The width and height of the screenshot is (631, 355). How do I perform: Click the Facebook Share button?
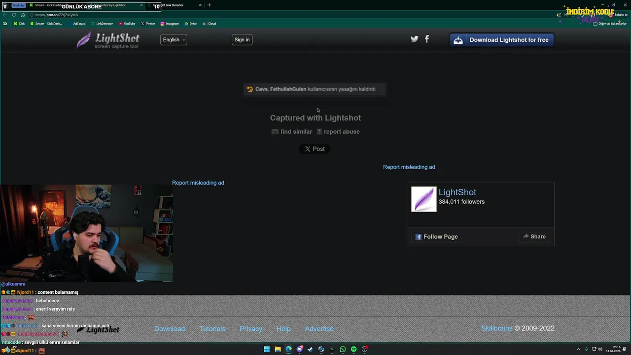[x=534, y=237]
